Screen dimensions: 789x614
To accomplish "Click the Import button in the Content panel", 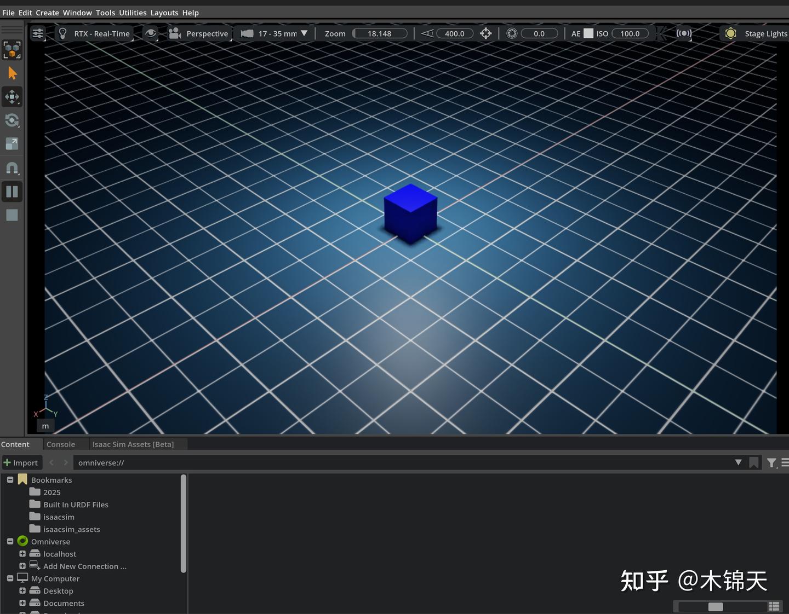I will click(21, 462).
